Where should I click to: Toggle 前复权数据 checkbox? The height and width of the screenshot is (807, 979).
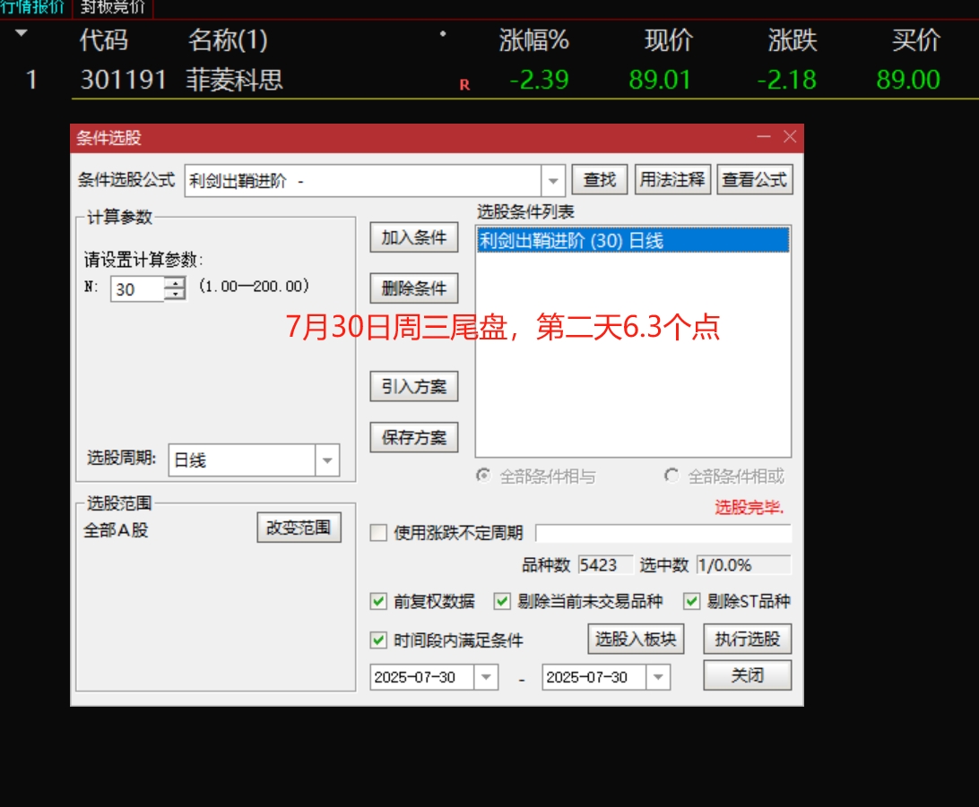click(378, 601)
